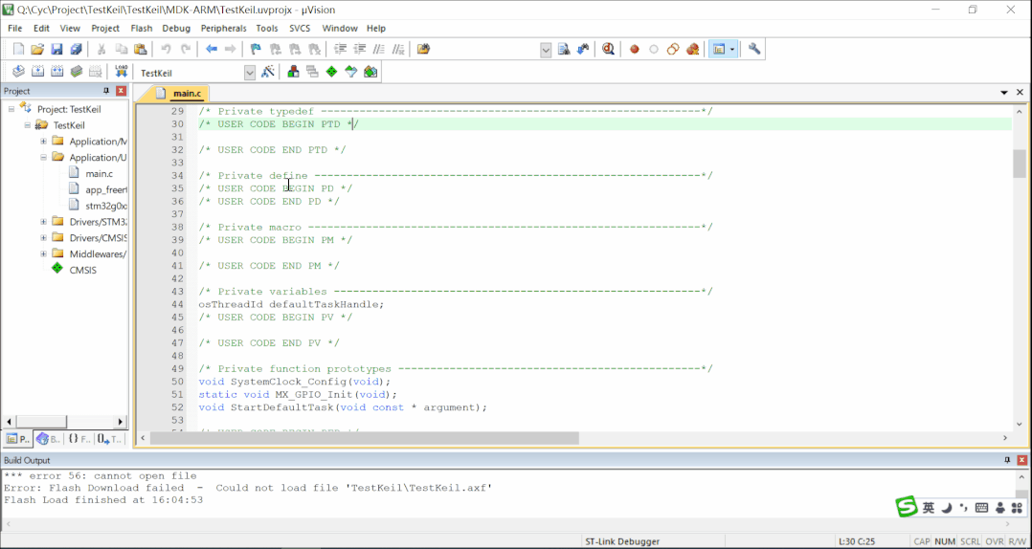Click ST-Link Debugger in status bar
This screenshot has height=549, width=1032.
tap(622, 541)
